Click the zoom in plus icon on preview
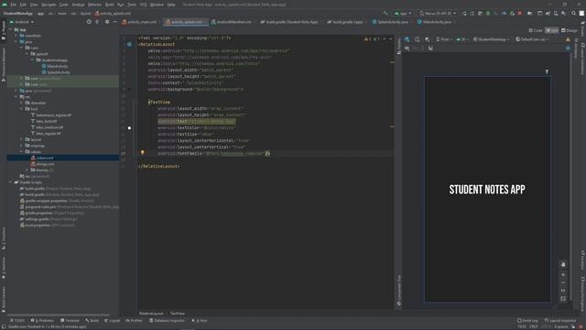This screenshot has width=586, height=330. [563, 275]
